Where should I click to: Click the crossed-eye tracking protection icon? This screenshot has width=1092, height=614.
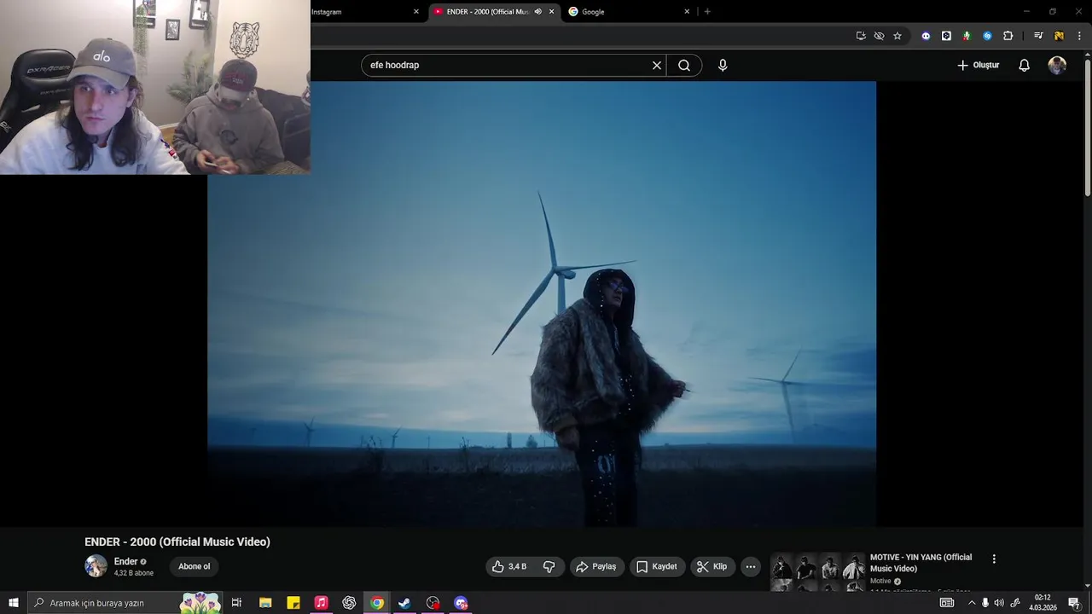pos(879,36)
